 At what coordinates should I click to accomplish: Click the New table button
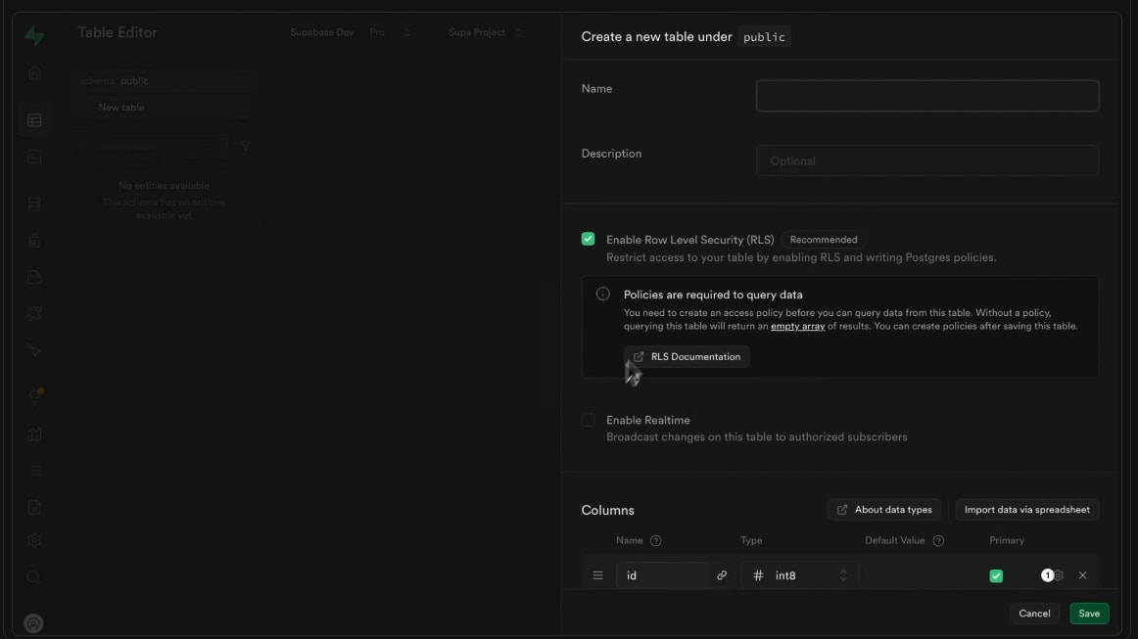(x=164, y=108)
